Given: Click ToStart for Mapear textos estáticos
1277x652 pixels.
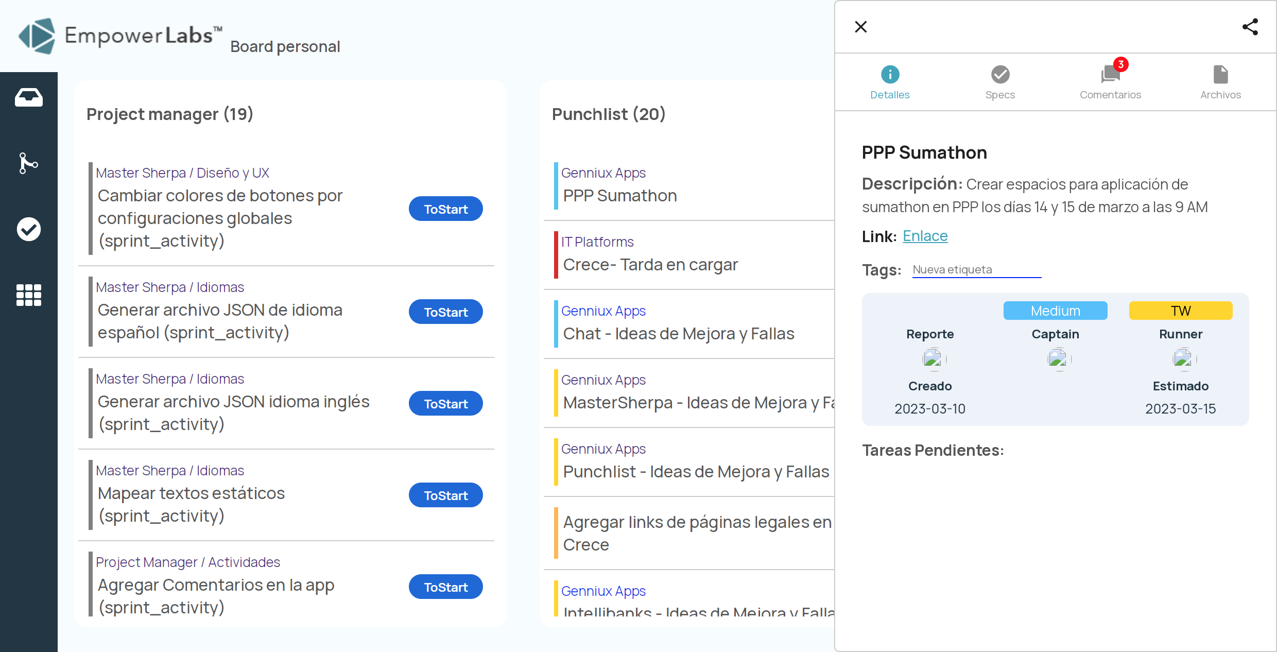Looking at the screenshot, I should tap(446, 495).
